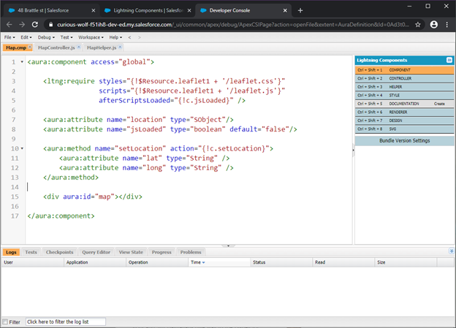The height and width of the screenshot is (328, 456).
Task: Click the browser forward arrow
Action: pyautogui.click(x=22, y=25)
